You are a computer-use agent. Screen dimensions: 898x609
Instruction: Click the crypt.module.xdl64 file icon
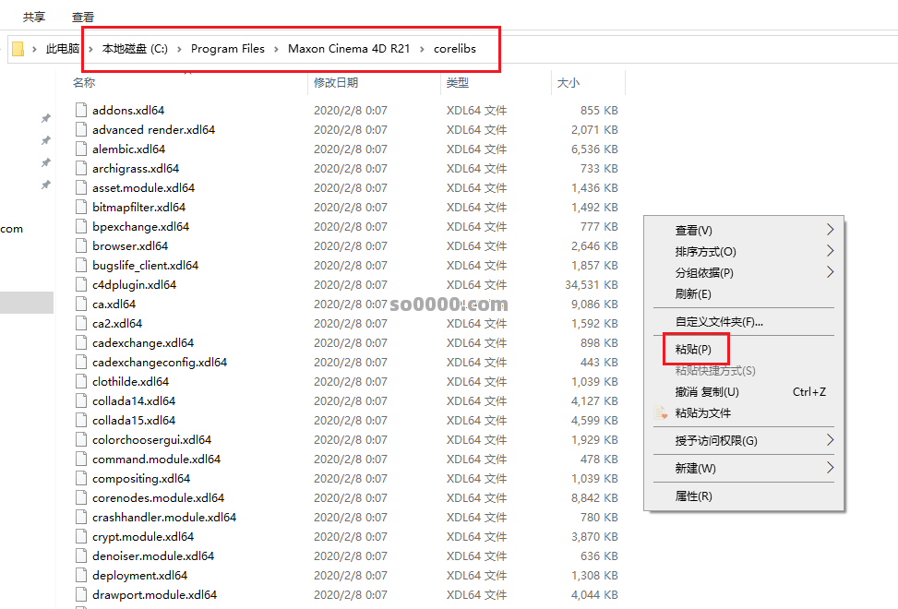[x=81, y=536]
